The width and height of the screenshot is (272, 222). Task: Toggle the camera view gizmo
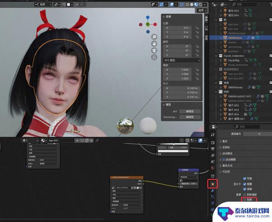point(154,50)
